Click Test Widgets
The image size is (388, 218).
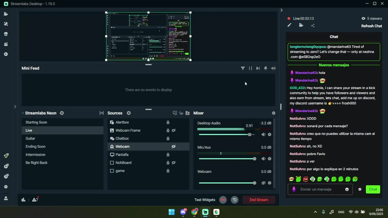tap(205, 200)
